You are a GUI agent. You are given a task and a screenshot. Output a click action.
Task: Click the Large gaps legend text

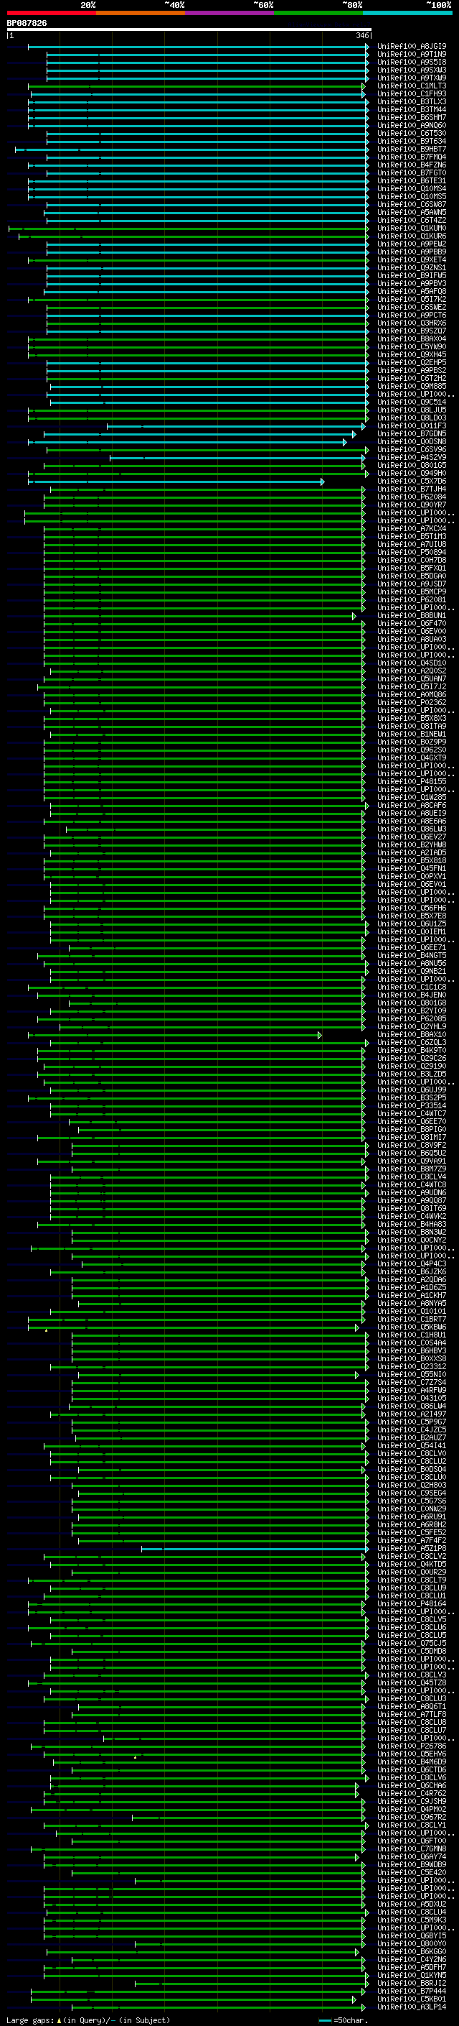(88, 2020)
